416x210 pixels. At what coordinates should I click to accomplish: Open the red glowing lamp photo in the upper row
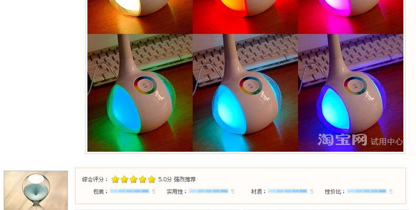(245, 17)
